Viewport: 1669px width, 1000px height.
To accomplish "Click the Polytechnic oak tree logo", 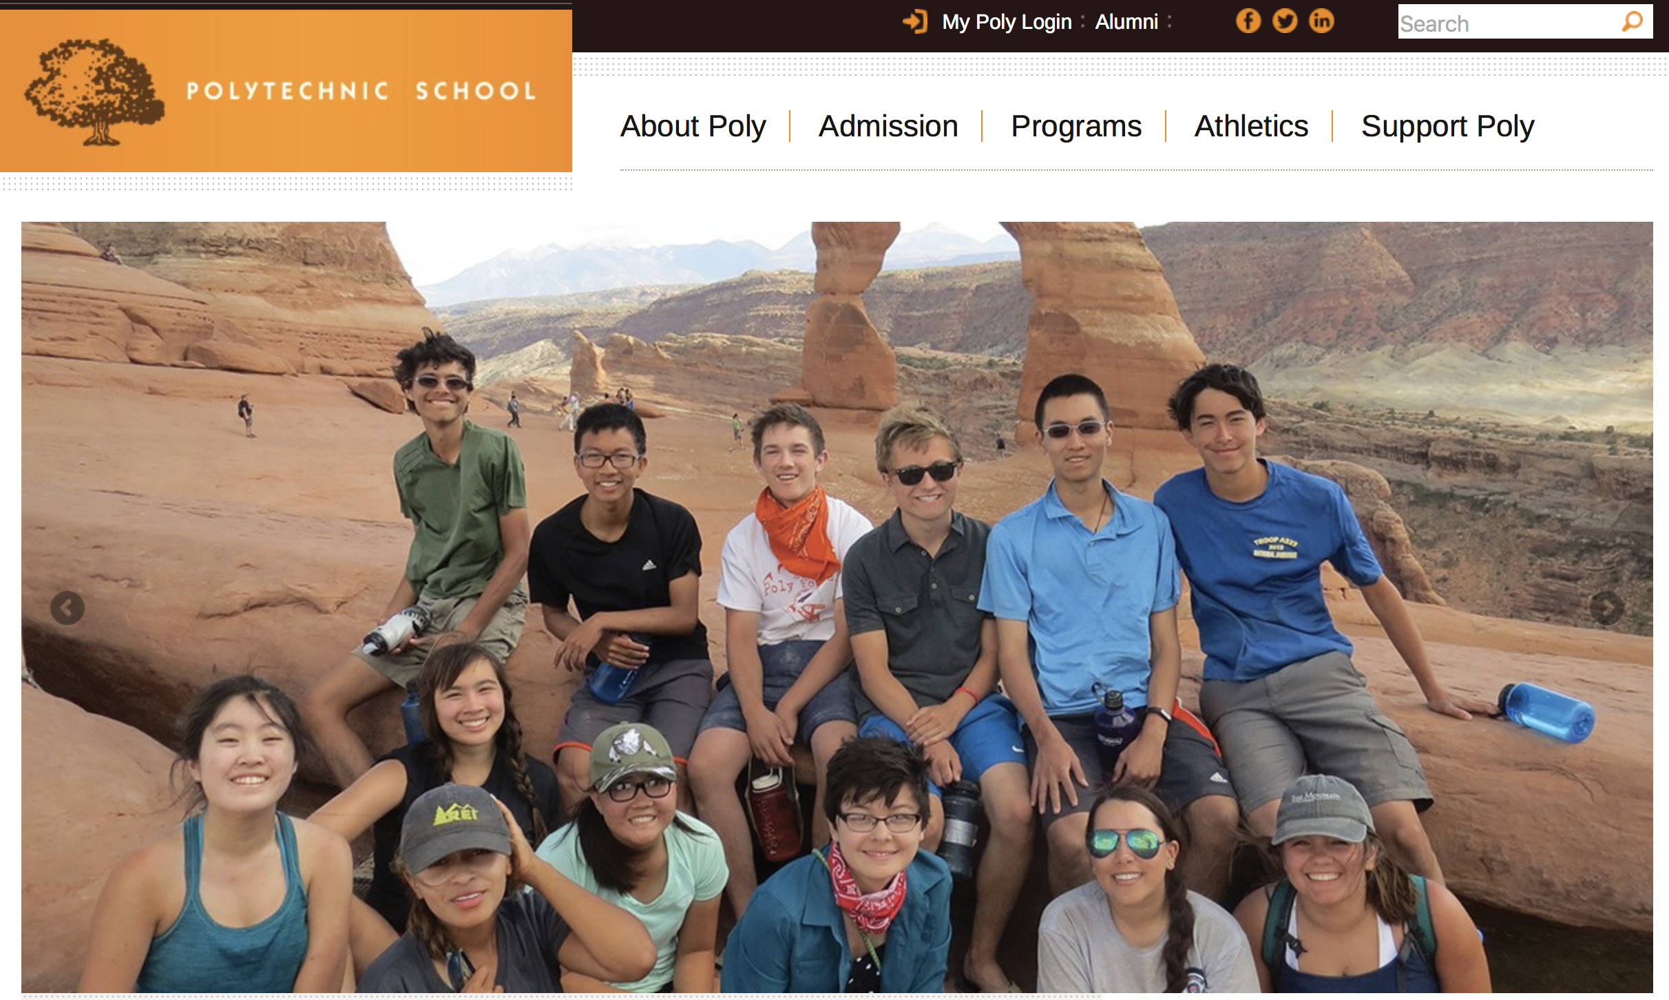I will [94, 92].
